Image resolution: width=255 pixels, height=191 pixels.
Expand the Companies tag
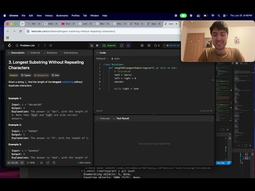[x=41, y=75]
